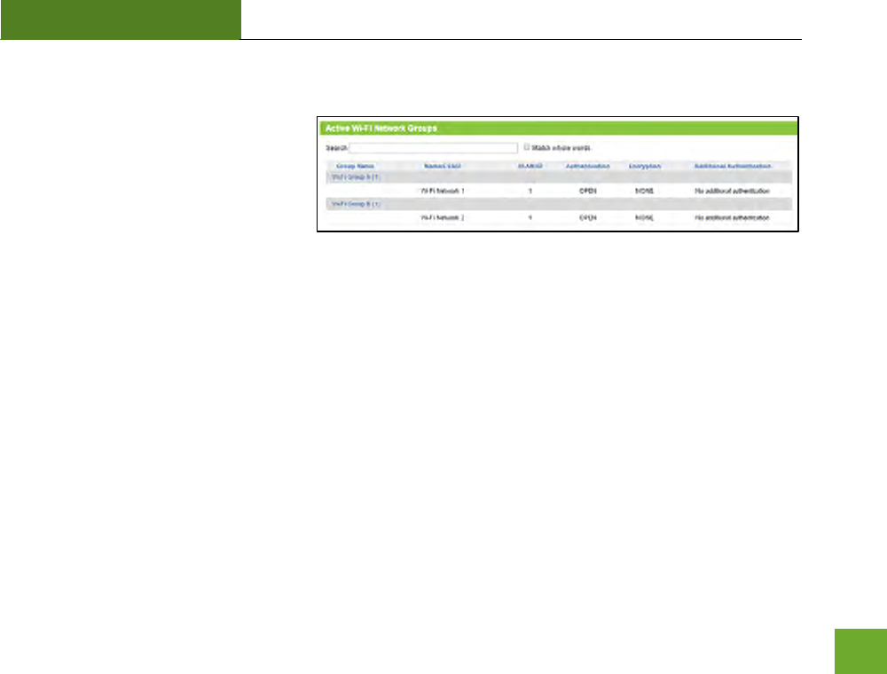Sort by the Additional Authentication column header
The width and height of the screenshot is (887, 674).
(x=733, y=166)
